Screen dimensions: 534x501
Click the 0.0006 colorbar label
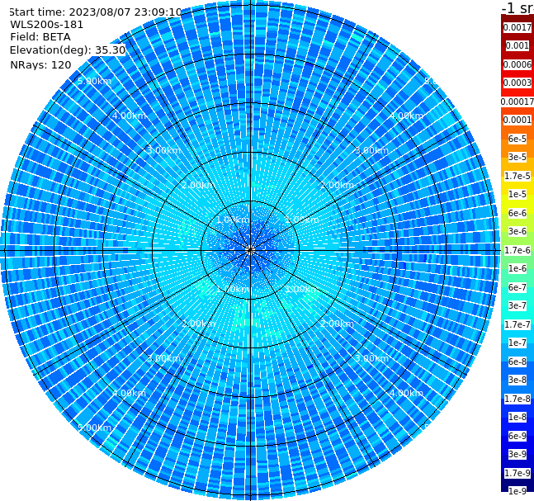coord(517,64)
